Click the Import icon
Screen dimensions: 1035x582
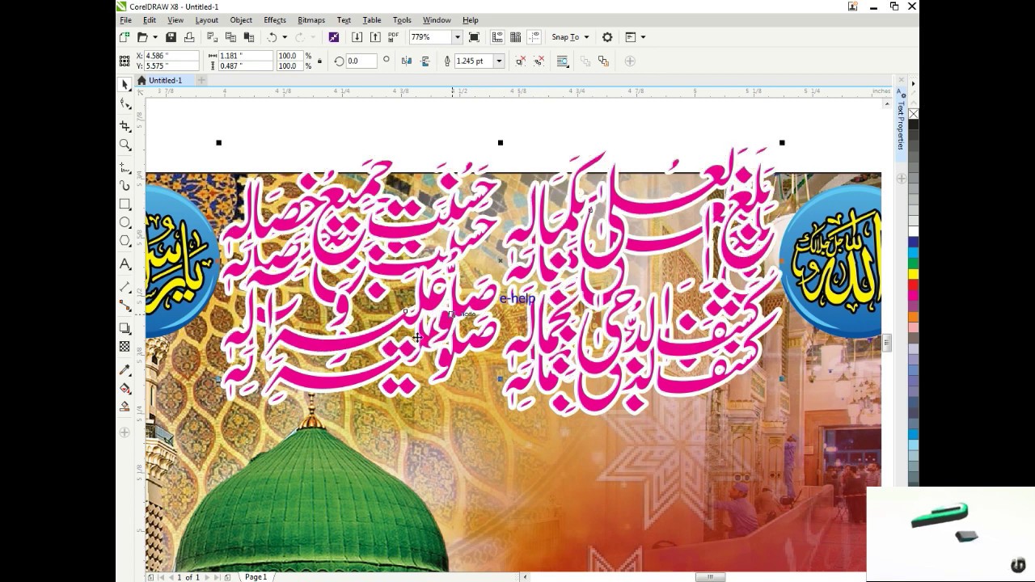tap(357, 37)
